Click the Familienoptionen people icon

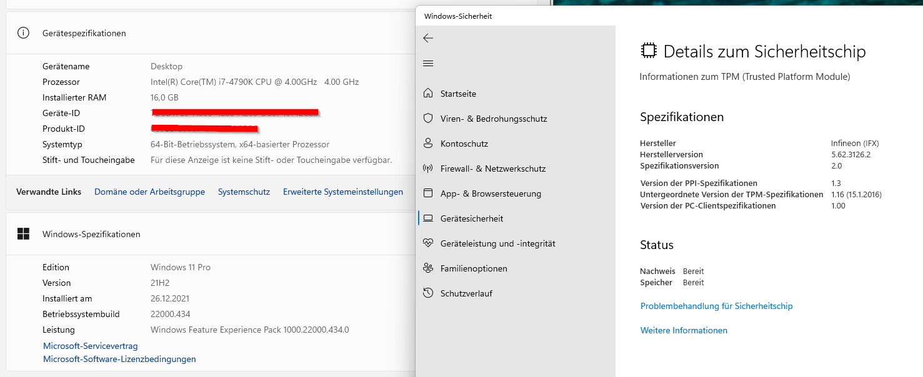click(428, 268)
